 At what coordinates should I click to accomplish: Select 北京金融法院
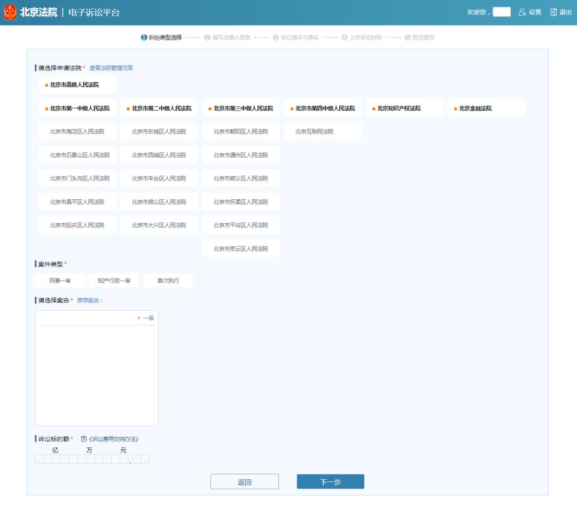[x=486, y=108]
